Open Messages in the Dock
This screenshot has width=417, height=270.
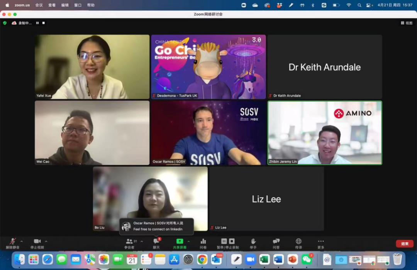[62, 259]
